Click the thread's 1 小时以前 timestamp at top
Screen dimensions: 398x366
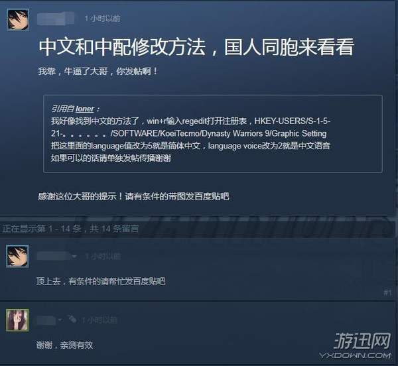coord(103,19)
